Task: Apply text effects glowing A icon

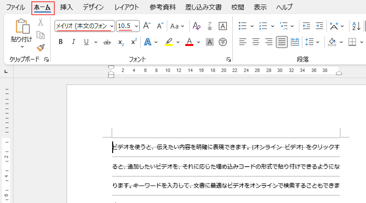Action: [x=148, y=42]
